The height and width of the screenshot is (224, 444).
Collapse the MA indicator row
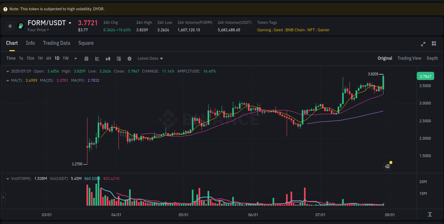point(8,80)
